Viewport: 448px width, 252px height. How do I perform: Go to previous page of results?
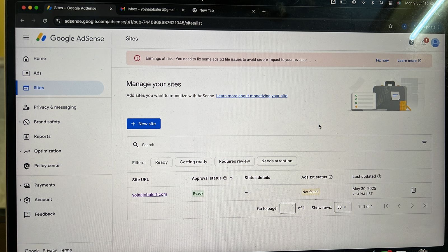[399, 206]
